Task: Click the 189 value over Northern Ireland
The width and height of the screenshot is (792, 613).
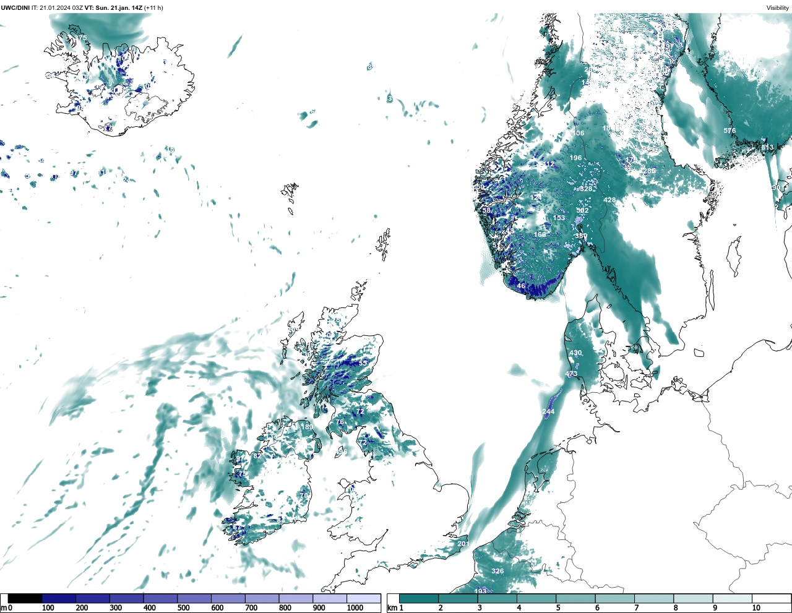Action: [307, 427]
